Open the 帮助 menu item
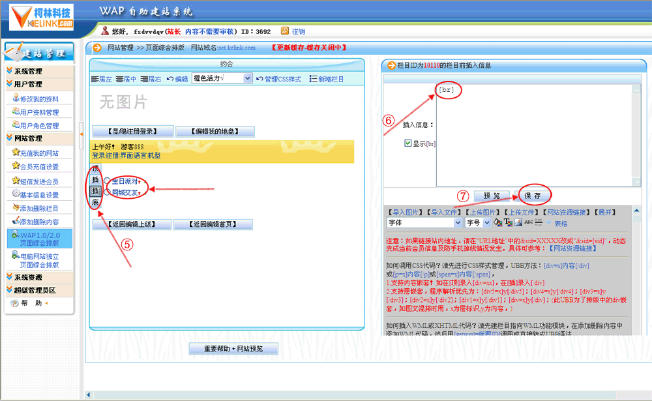The height and width of the screenshot is (401, 652). click(x=31, y=303)
